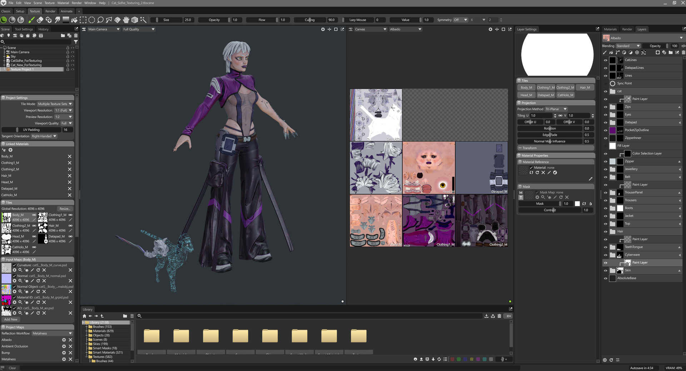
Task: Choose the gradient tool in toolbar
Action: pyautogui.click(x=66, y=20)
